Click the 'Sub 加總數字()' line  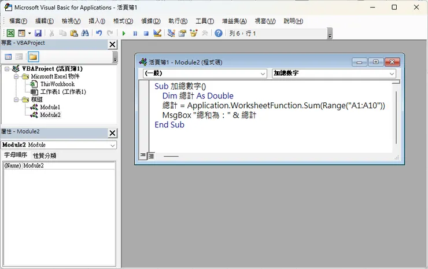(180, 86)
